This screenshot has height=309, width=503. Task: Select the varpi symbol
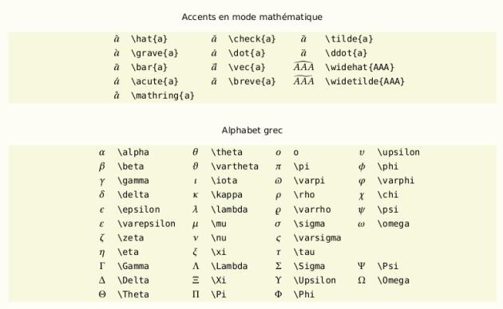point(278,181)
